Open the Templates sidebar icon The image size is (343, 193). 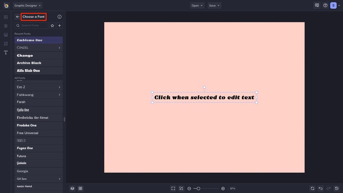click(x=6, y=35)
